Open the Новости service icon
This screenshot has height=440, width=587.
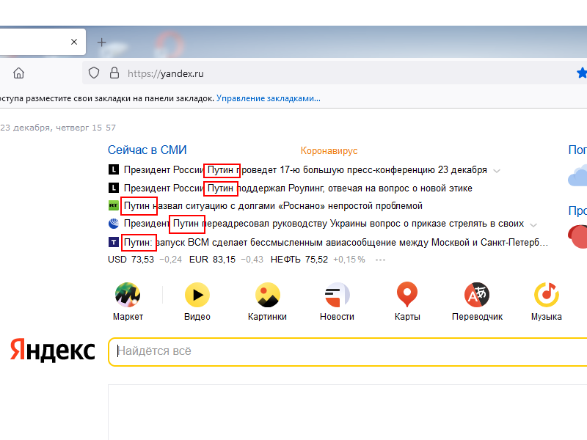tap(337, 295)
